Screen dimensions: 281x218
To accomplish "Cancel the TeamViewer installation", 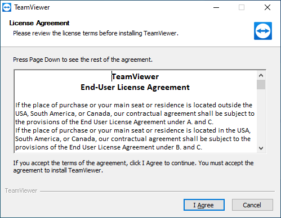I will (252, 205).
